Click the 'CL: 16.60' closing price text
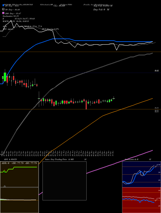 59,6
